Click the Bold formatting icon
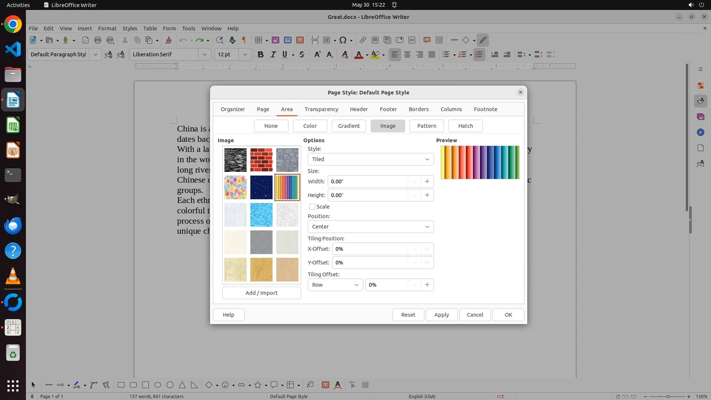711x400 pixels. pyautogui.click(x=261, y=54)
